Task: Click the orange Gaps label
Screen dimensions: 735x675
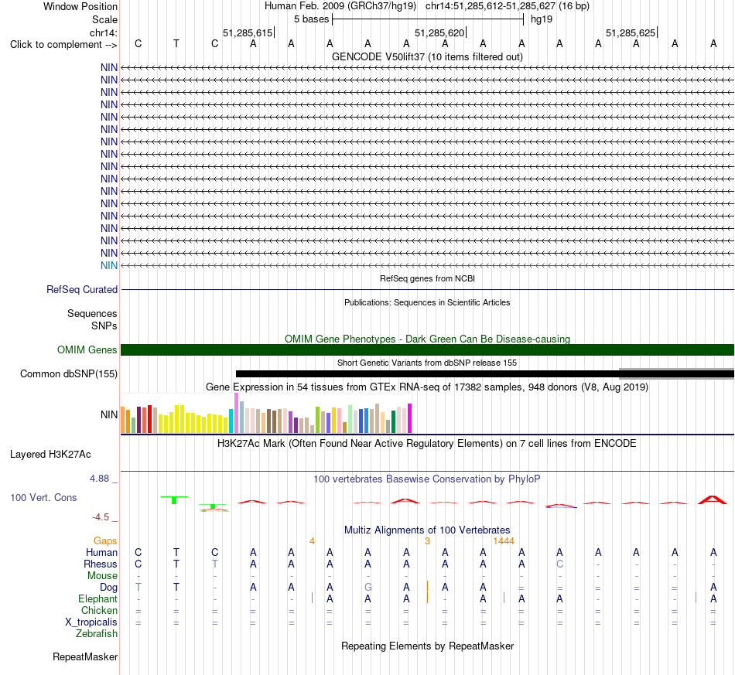Action: coord(105,541)
